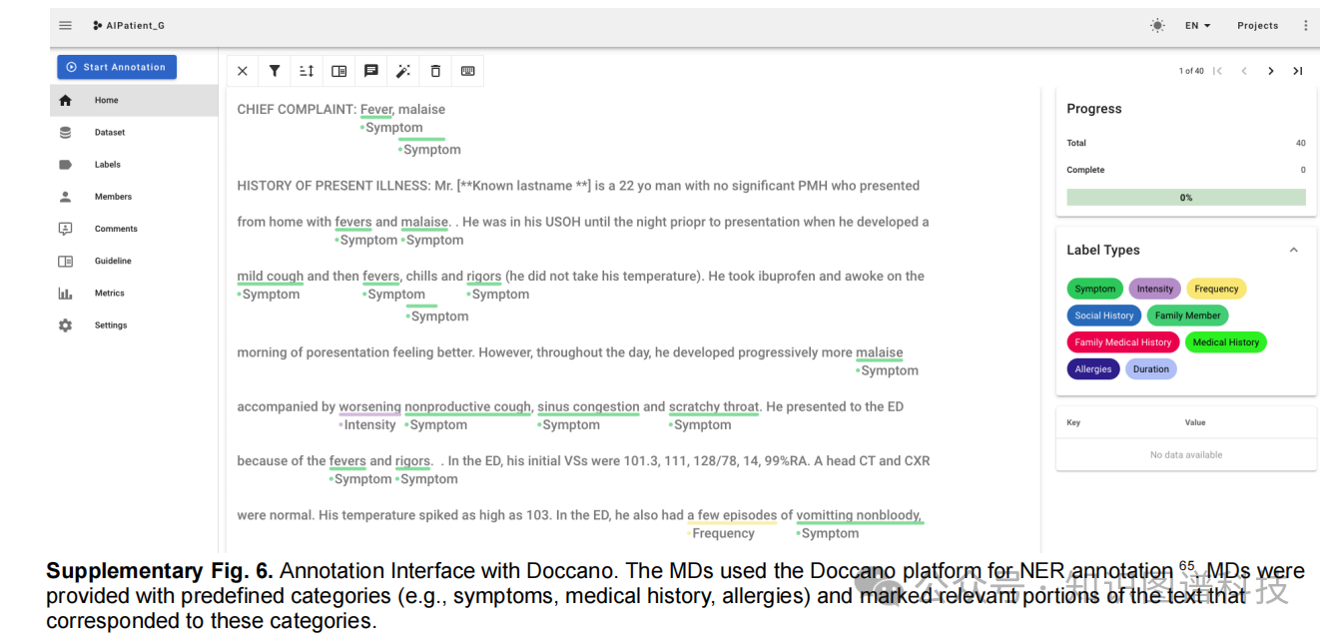The image size is (1332, 641).
Task: Toggle the light/dark theme sun icon
Action: 1157,26
